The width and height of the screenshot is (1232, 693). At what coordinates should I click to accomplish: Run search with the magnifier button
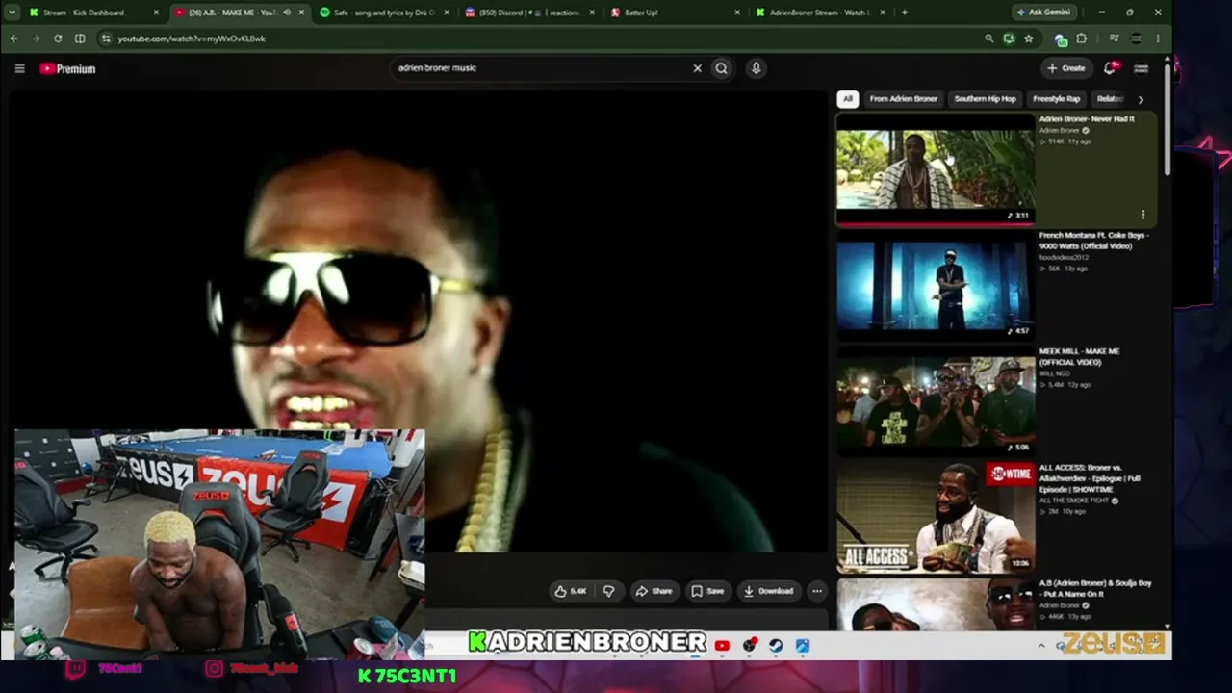point(721,68)
